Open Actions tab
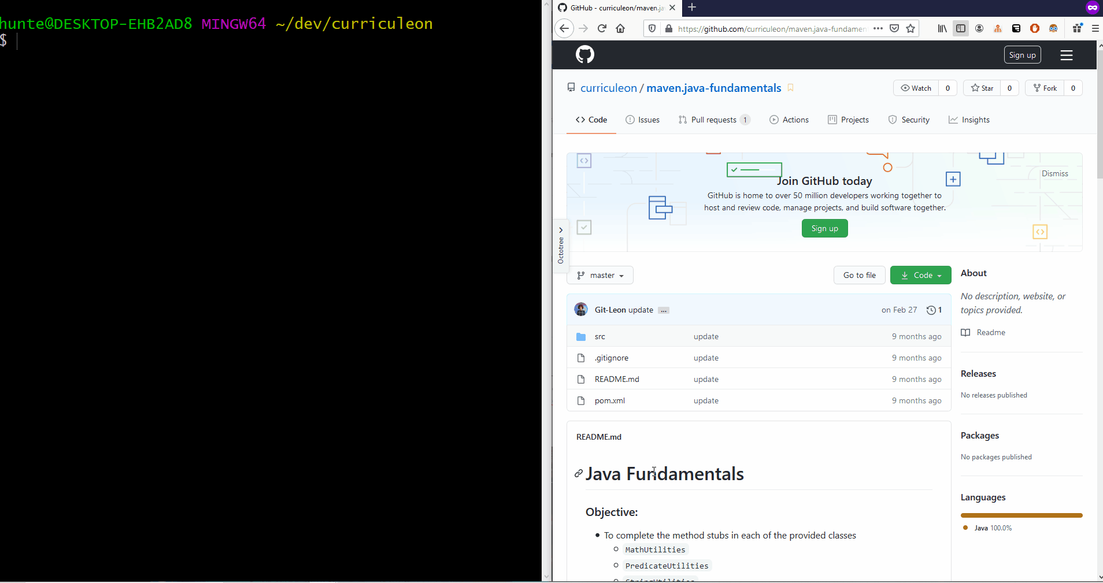 point(789,120)
